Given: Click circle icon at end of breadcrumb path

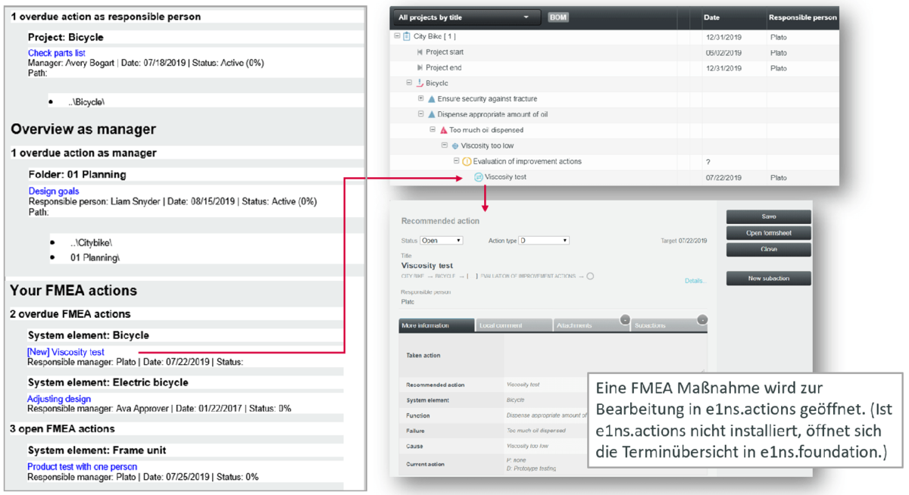Looking at the screenshot, I should pos(590,276).
